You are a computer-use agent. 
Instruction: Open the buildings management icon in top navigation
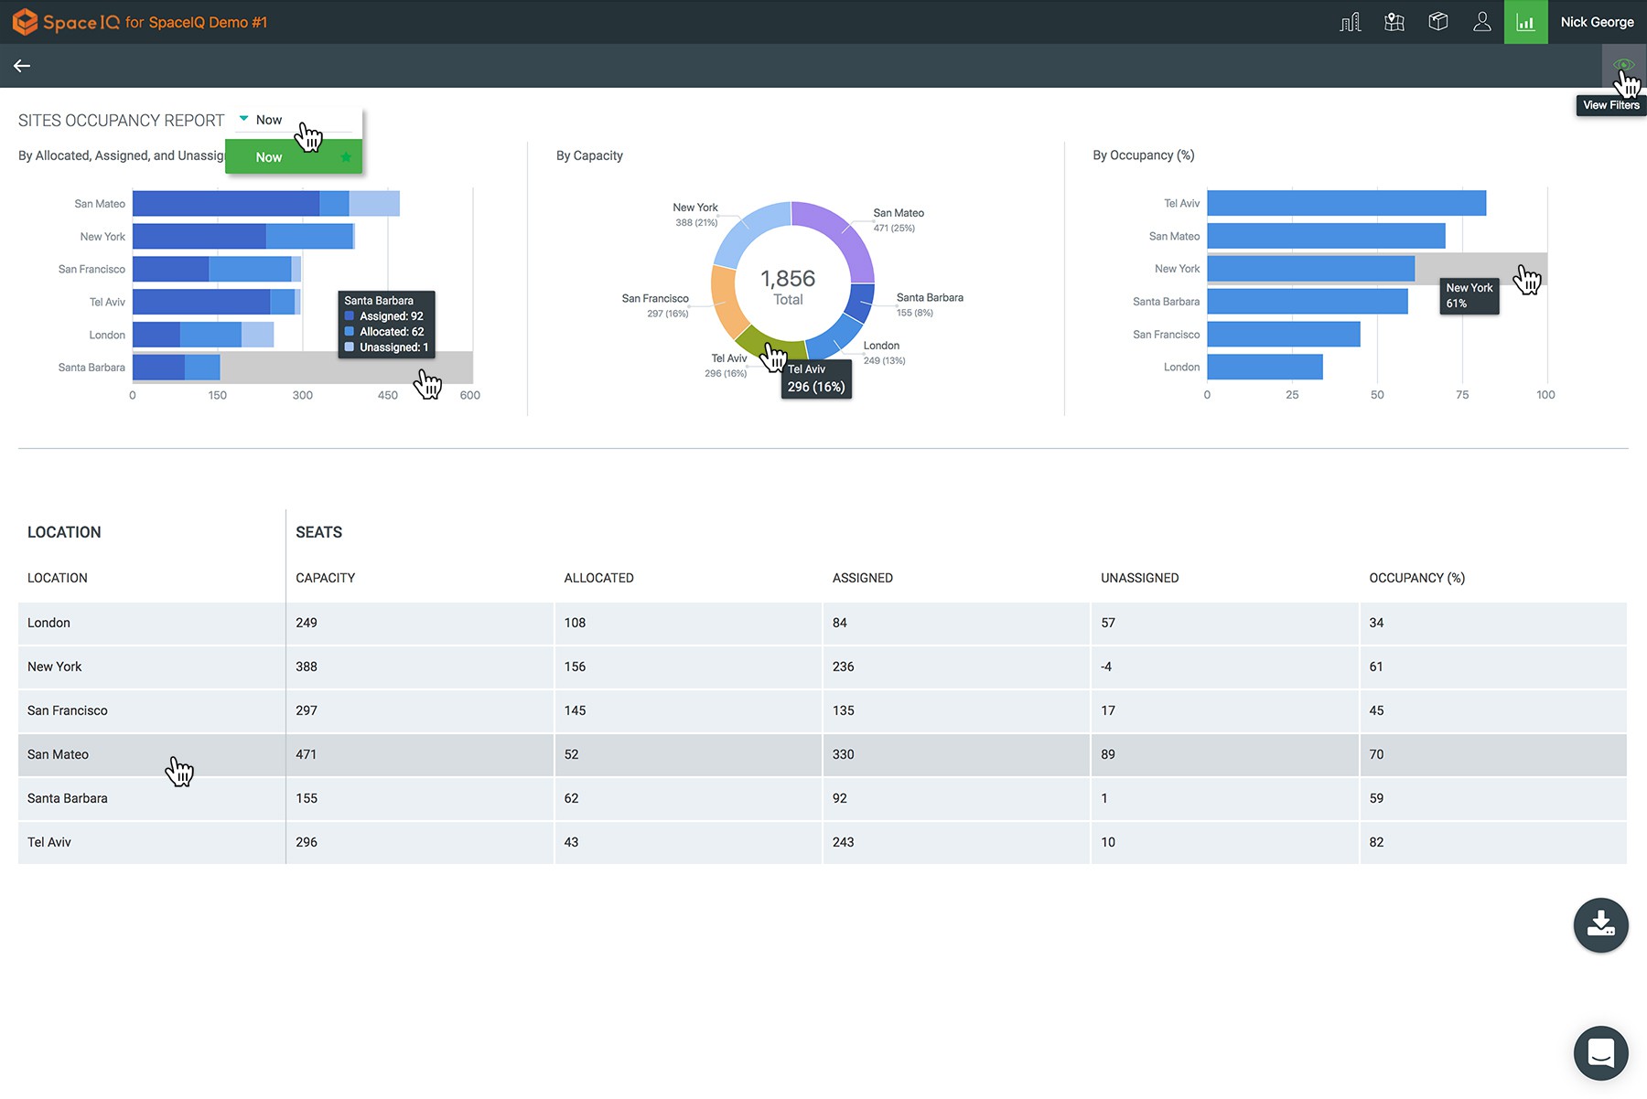point(1350,21)
